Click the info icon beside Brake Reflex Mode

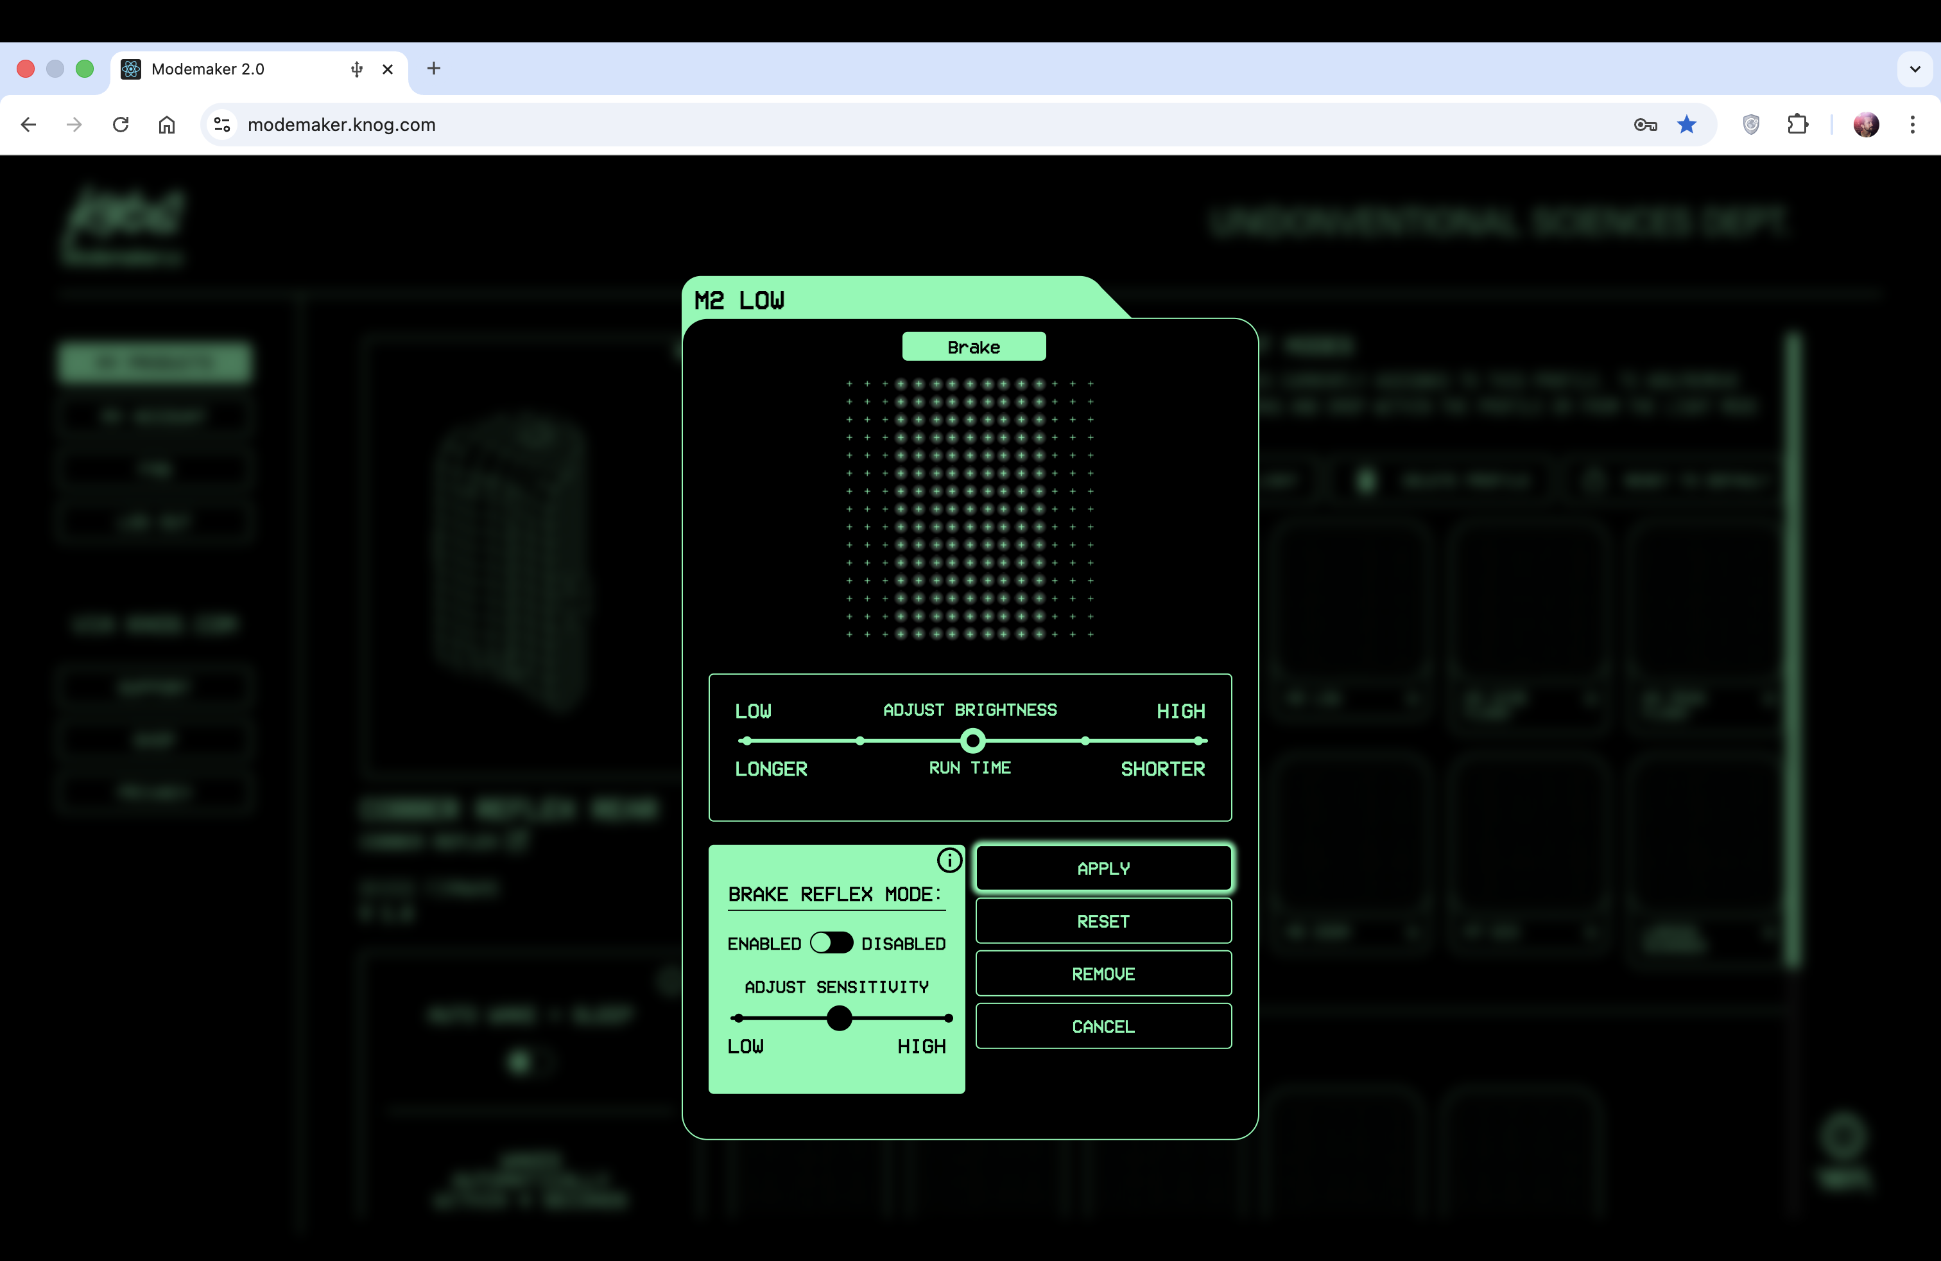[949, 860]
